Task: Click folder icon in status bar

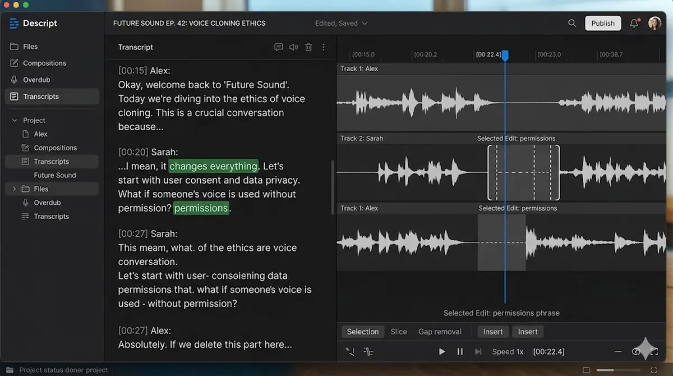Action: (9, 370)
